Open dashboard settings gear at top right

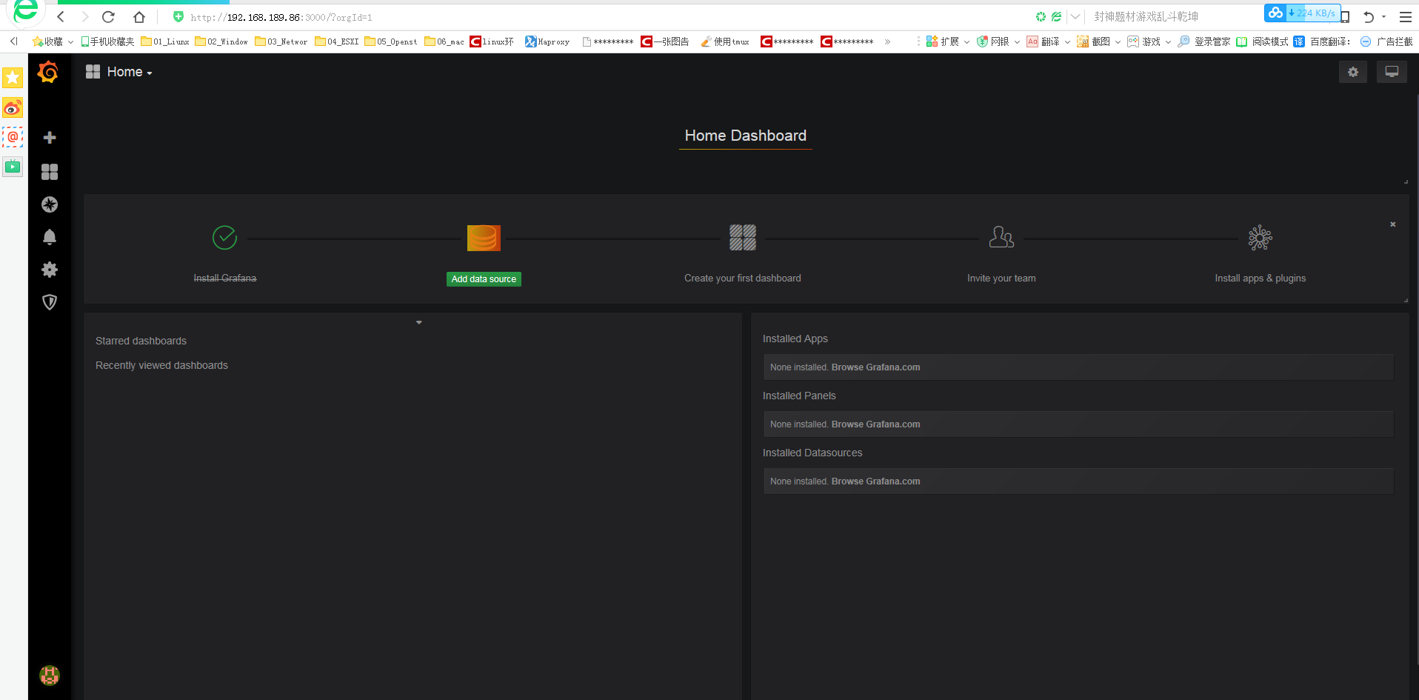1353,72
